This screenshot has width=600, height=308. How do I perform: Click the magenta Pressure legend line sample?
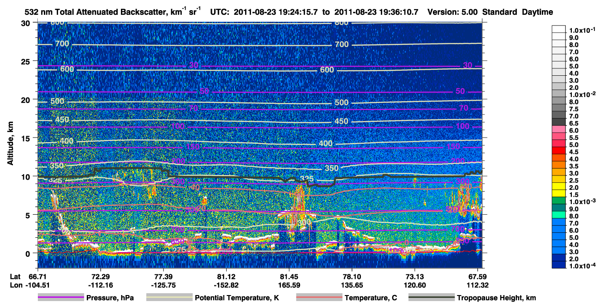(x=61, y=298)
